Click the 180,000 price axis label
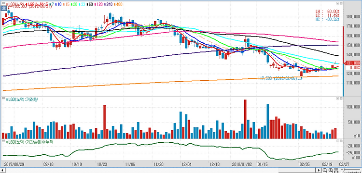The image size is (362, 173). pos(353,17)
